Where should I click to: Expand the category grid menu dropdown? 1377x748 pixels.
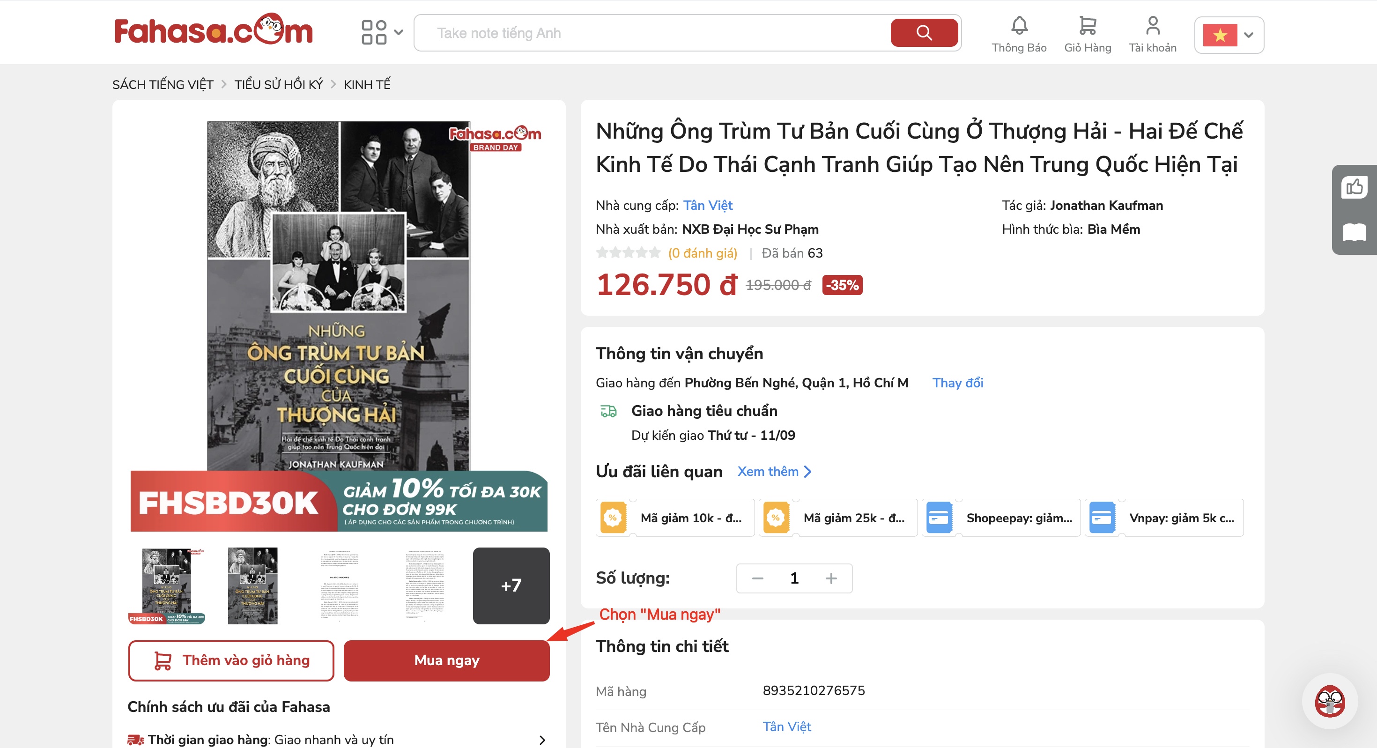pyautogui.click(x=382, y=32)
